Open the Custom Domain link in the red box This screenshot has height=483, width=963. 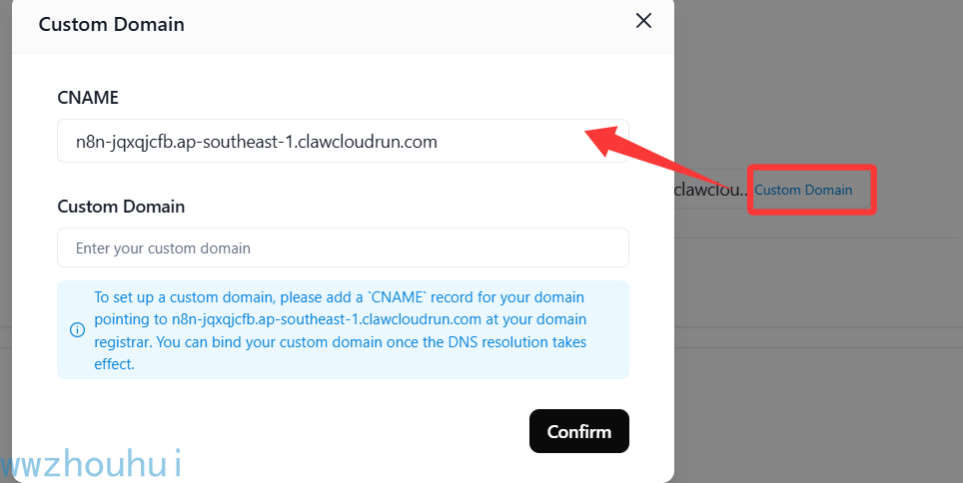pyautogui.click(x=803, y=191)
